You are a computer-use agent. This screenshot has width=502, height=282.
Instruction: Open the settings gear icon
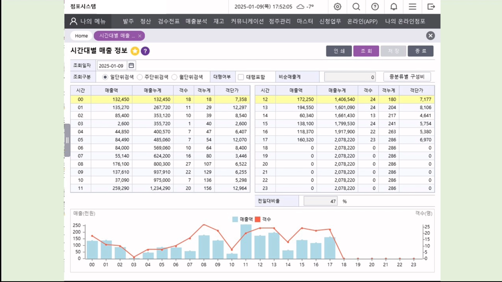[x=338, y=7]
